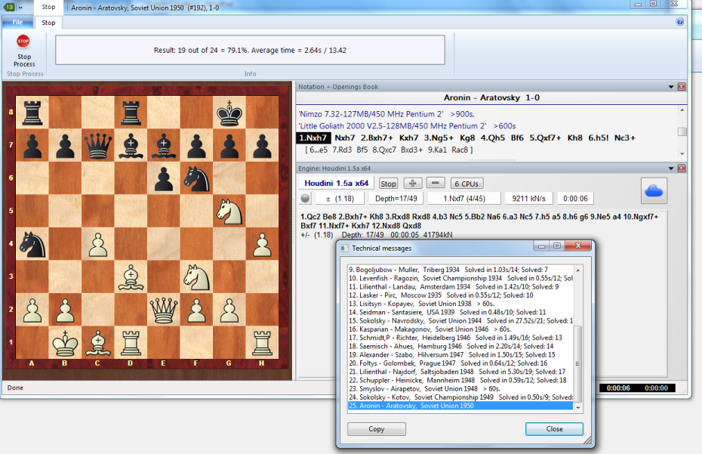Expand the Notation panel dropdown arrow
Image resolution: width=702 pixels, height=454 pixels.
pyautogui.click(x=670, y=87)
